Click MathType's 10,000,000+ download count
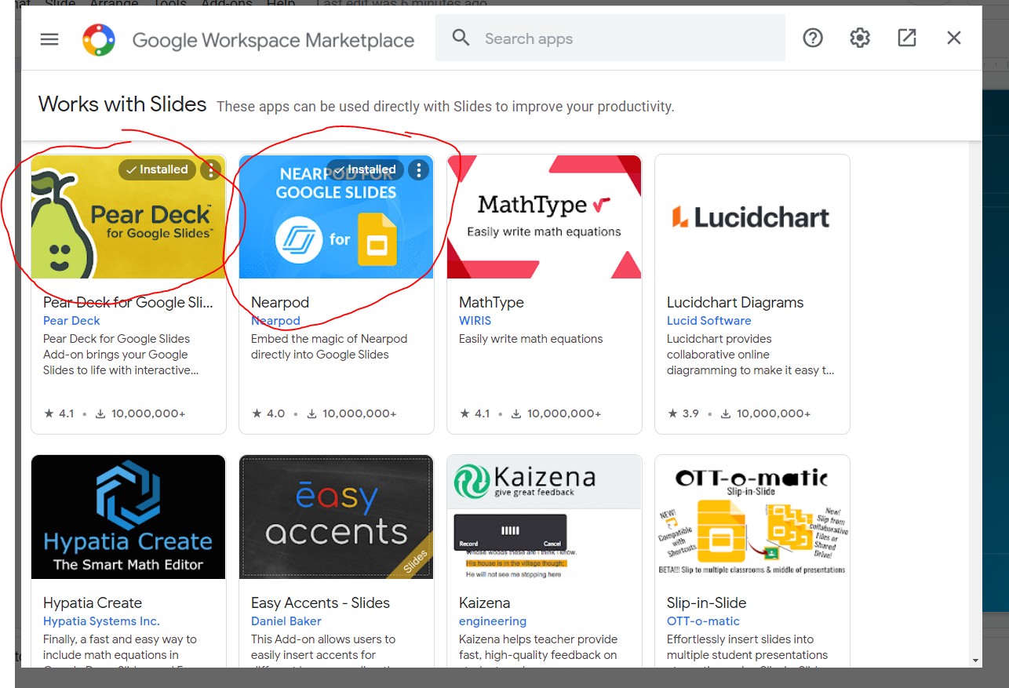Screen dimensions: 1009x688 (x=556, y=413)
